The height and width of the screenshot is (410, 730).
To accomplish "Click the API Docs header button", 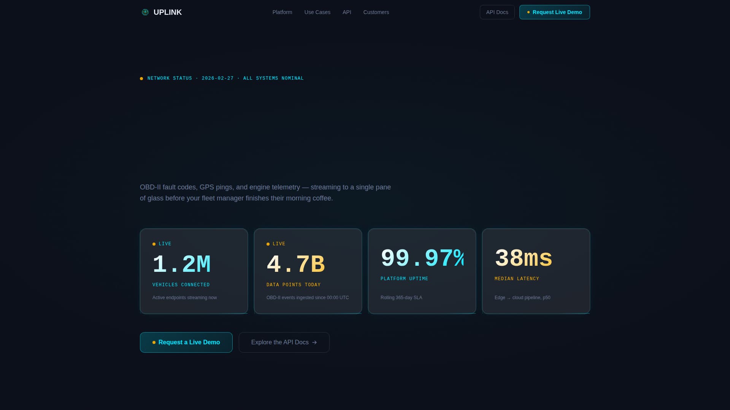I will pyautogui.click(x=497, y=12).
